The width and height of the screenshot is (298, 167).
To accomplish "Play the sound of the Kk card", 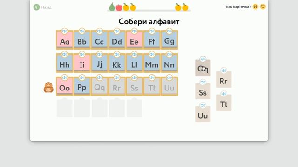I will pos(117,55).
